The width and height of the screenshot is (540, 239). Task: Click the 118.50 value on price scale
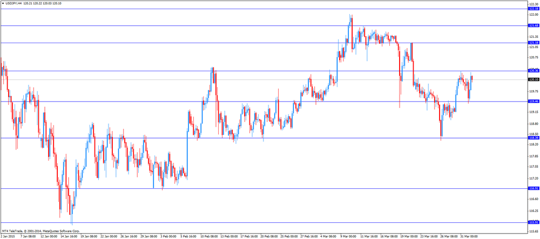(x=534, y=134)
